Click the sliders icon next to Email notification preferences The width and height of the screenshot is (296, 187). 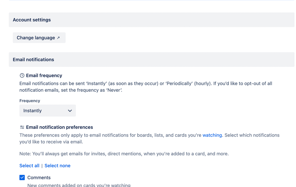click(22, 127)
